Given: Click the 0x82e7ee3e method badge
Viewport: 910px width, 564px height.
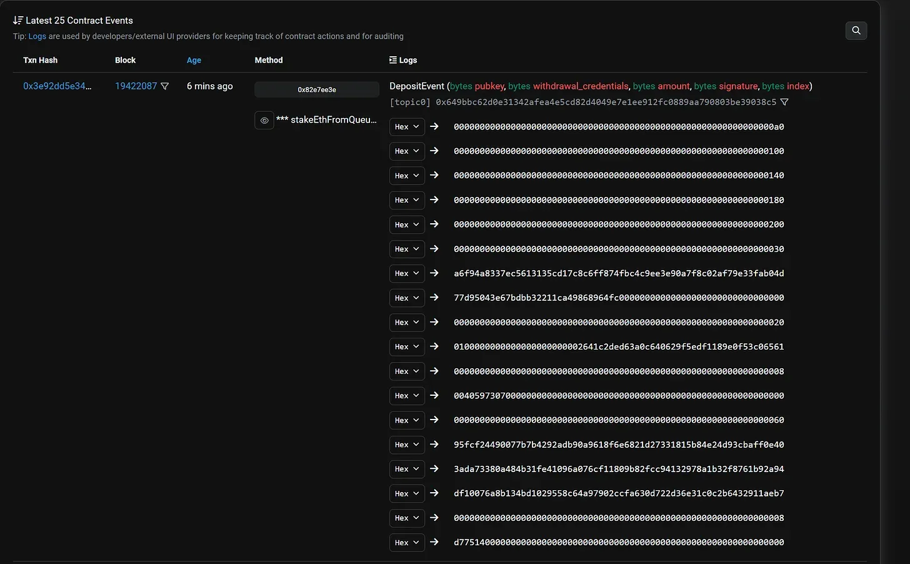Looking at the screenshot, I should pos(316,89).
